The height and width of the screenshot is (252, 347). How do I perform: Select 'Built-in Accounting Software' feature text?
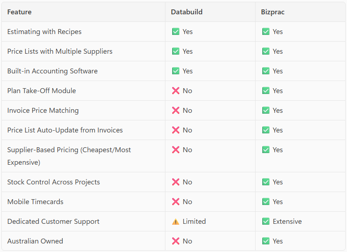pos(52,71)
